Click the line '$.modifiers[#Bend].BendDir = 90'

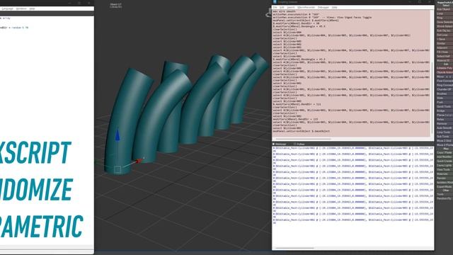pyautogui.click(x=296, y=23)
